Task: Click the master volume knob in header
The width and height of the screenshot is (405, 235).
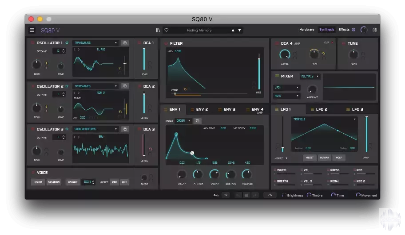Action: click(364, 30)
